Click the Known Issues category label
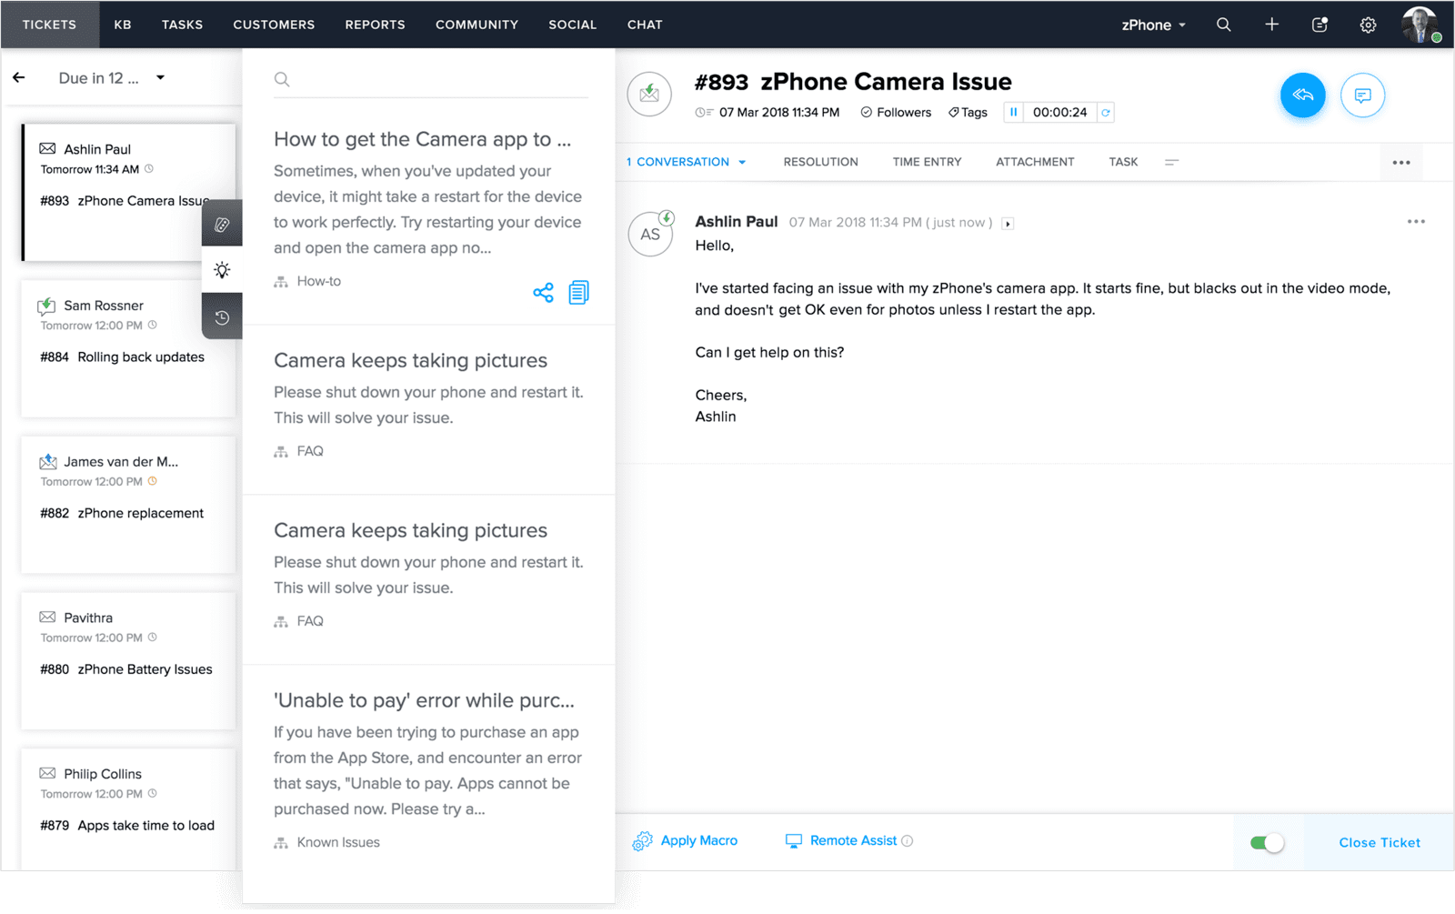Screen dimensions: 1455x914 (338, 843)
